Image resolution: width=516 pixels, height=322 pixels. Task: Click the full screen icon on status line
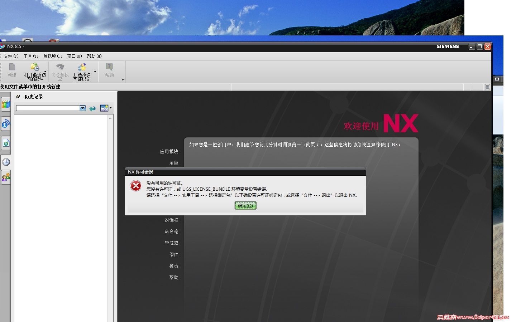487,87
